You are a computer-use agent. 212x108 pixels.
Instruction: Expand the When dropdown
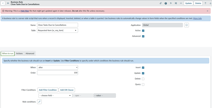coord(57,67)
